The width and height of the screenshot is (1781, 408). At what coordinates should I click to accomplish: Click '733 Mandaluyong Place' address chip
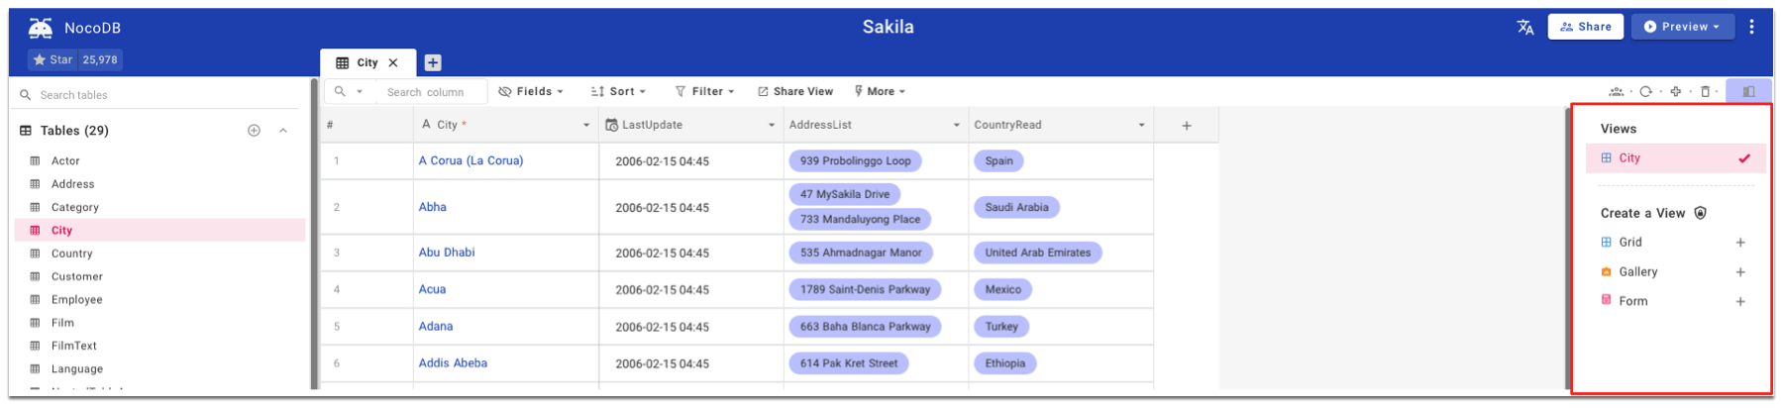coord(860,219)
